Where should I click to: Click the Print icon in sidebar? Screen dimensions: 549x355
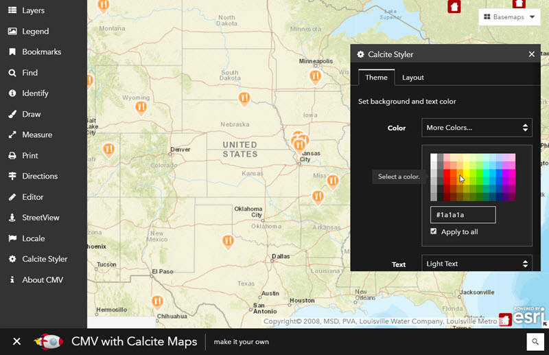coord(12,155)
